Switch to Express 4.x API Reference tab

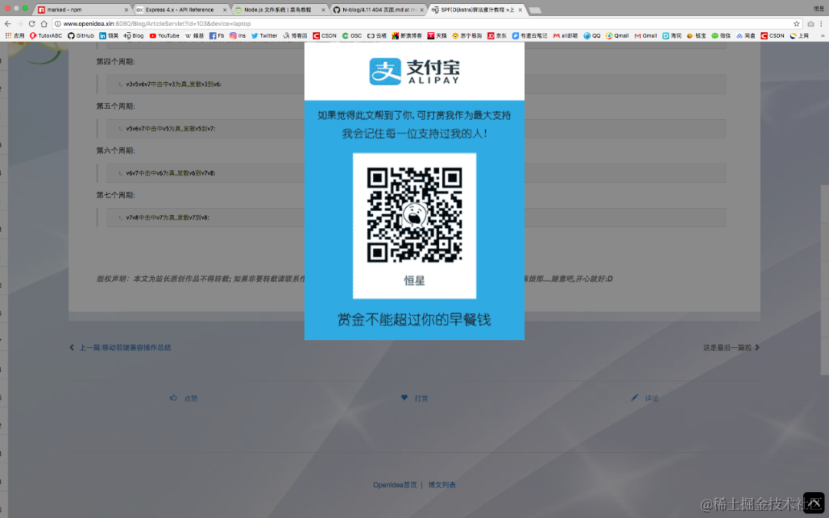(x=180, y=9)
